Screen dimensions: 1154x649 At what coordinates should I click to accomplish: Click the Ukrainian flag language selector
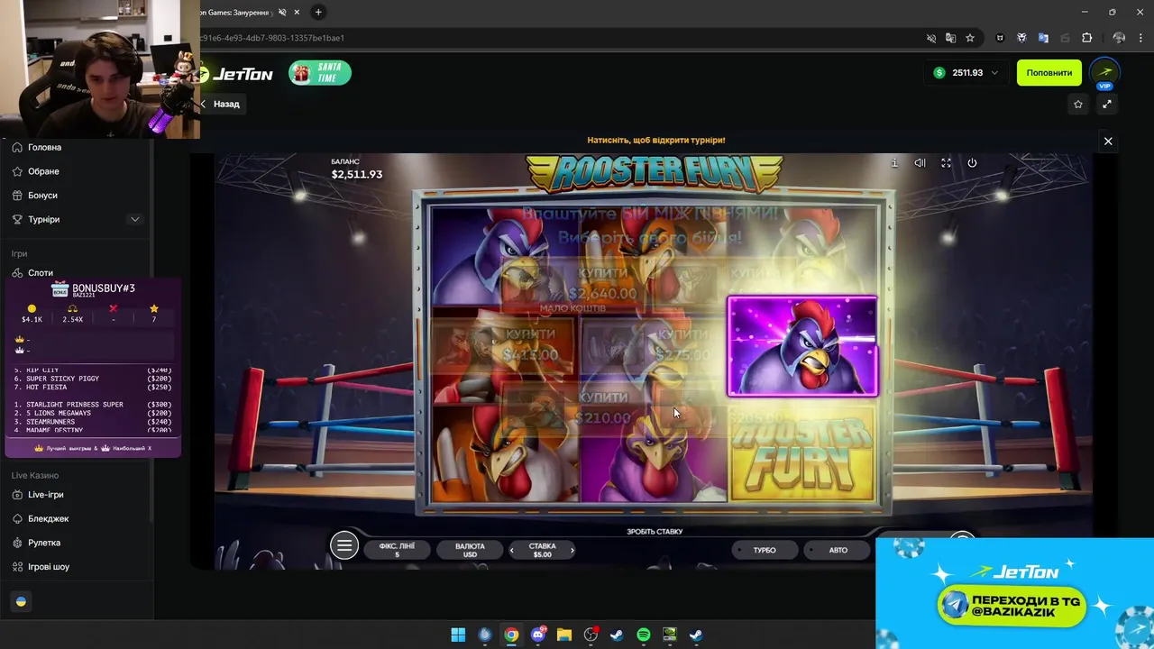pyautogui.click(x=21, y=601)
